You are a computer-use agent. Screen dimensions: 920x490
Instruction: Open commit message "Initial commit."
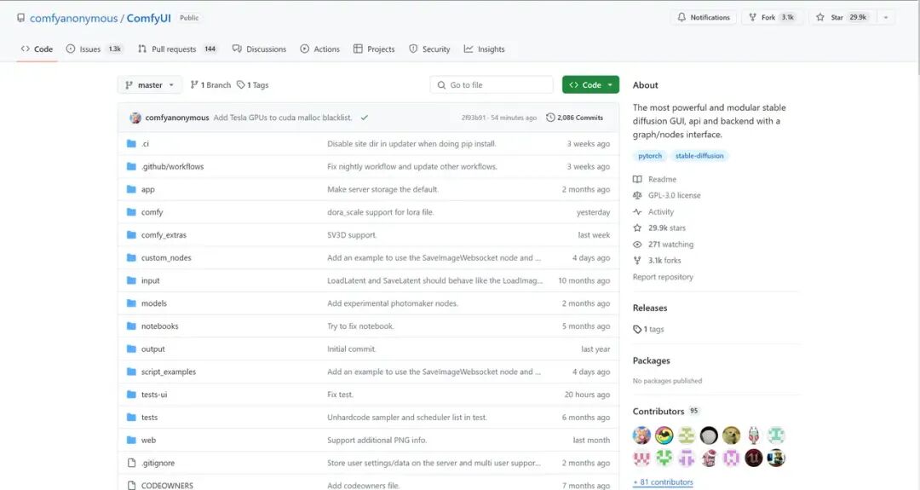[352, 349]
